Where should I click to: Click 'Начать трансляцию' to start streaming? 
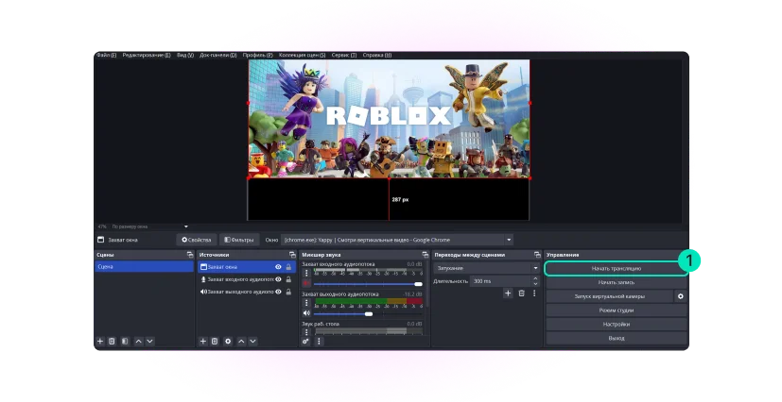[616, 268]
